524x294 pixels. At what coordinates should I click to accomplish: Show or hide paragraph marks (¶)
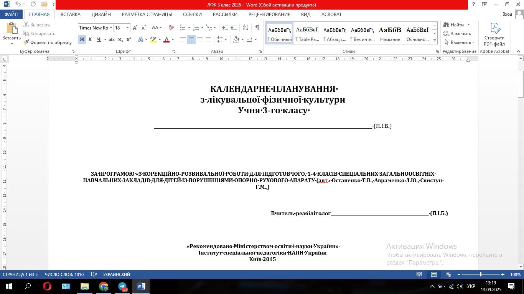pyautogui.click(x=257, y=28)
